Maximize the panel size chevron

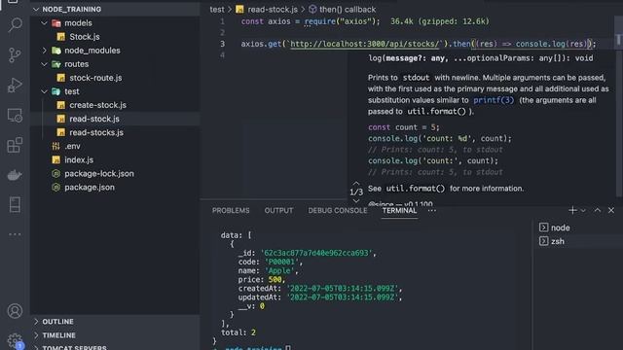coord(597,210)
